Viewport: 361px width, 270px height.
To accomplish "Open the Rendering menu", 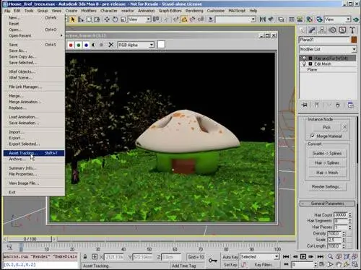I will (194, 11).
